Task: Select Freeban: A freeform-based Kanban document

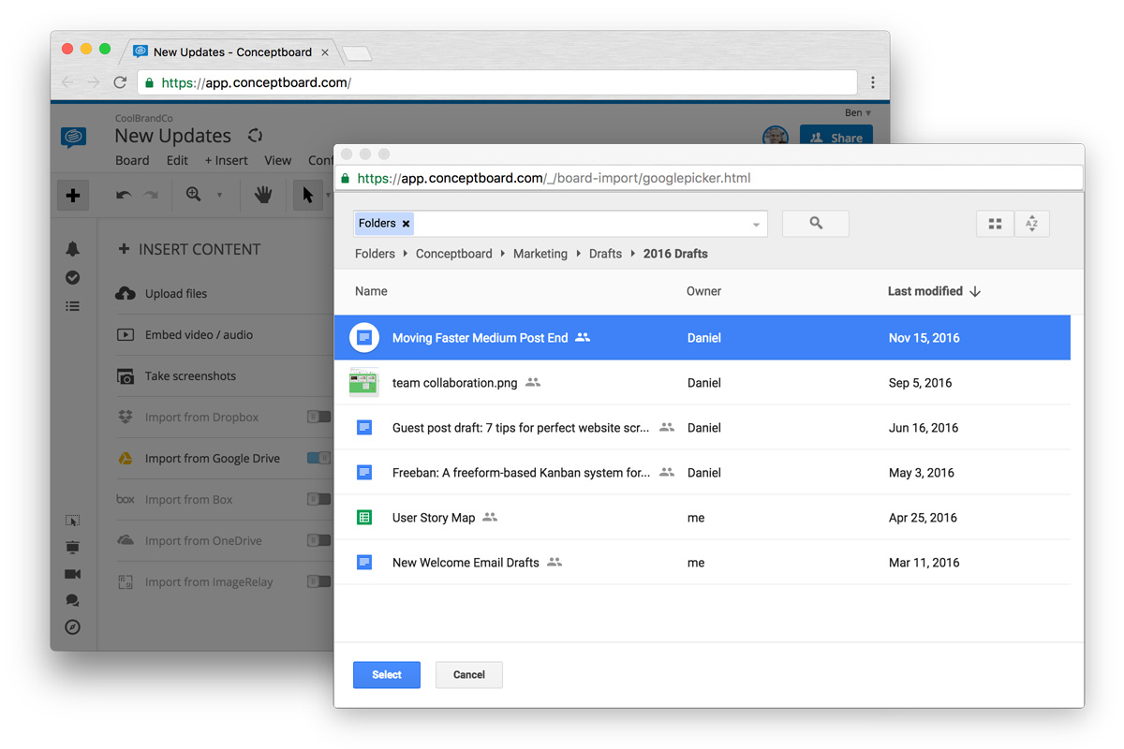Action: [x=702, y=473]
